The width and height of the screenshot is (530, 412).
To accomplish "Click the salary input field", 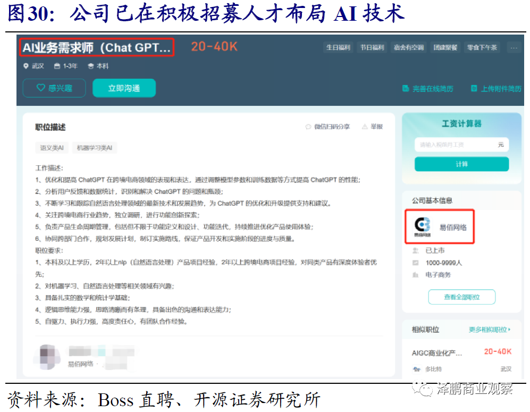I will click(x=462, y=145).
